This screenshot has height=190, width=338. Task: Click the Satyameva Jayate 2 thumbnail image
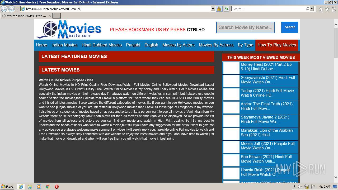coord(231,121)
